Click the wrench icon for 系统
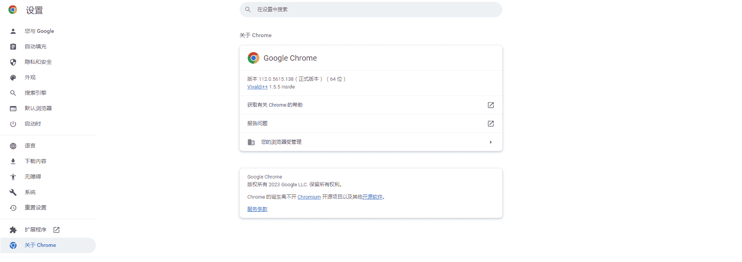The width and height of the screenshot is (742, 262). click(x=13, y=192)
